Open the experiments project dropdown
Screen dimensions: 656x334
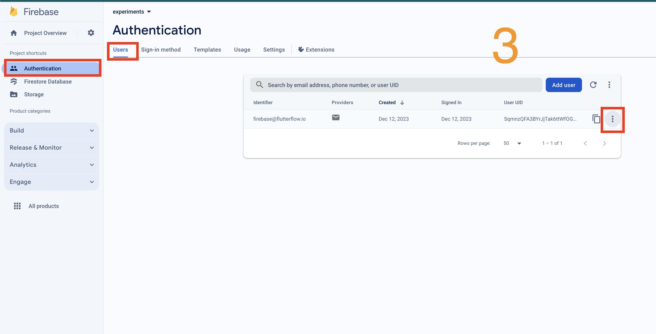click(132, 12)
